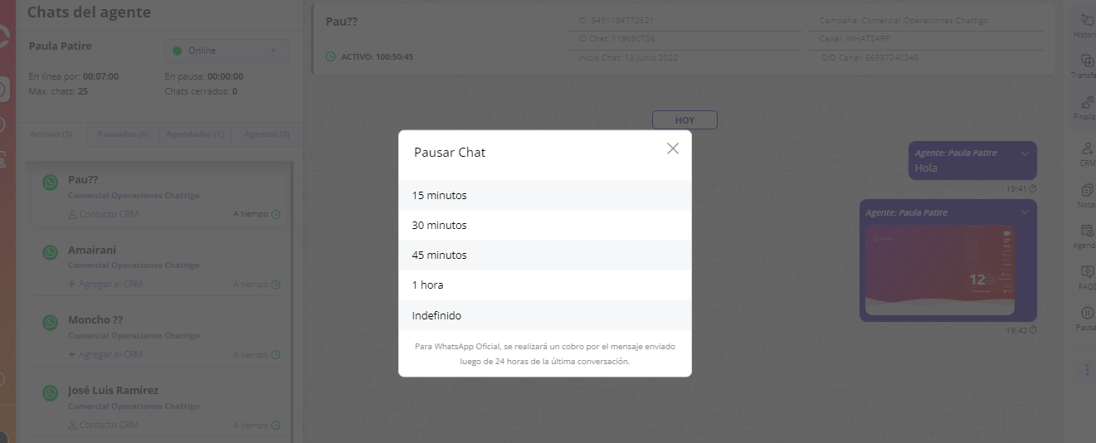
Task: Open the Notas icon
Action: (1087, 190)
